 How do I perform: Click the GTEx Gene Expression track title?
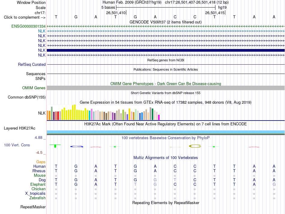point(166,102)
